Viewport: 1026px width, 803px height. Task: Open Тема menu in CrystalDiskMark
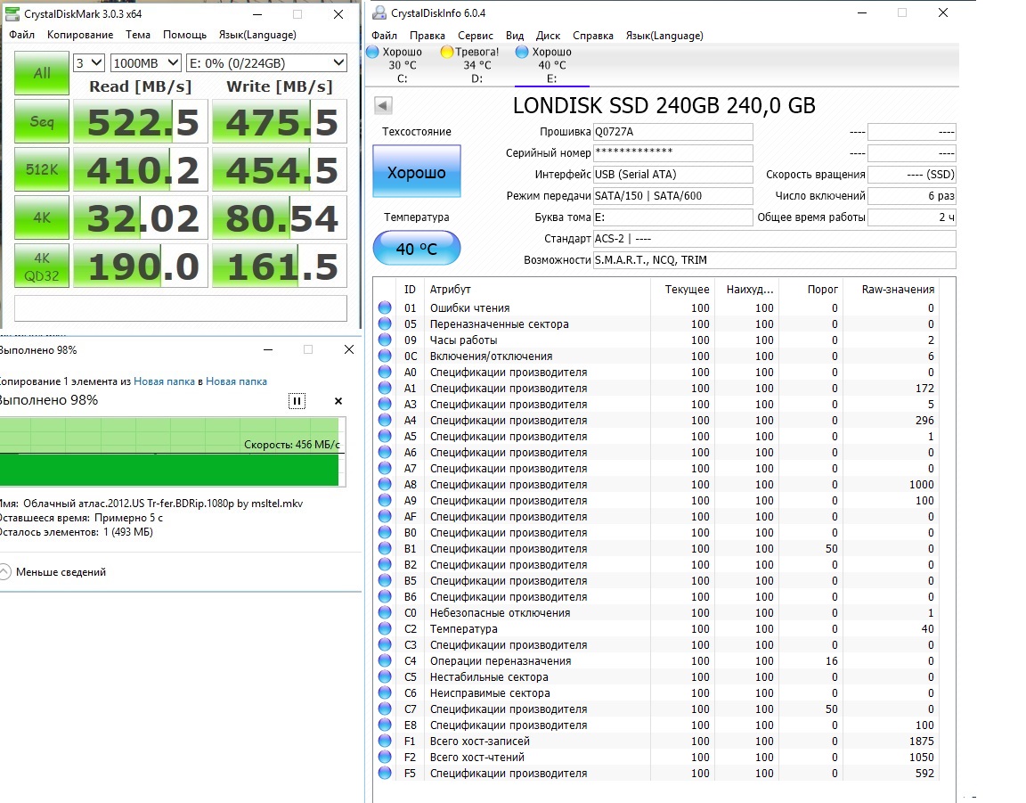pyautogui.click(x=137, y=35)
